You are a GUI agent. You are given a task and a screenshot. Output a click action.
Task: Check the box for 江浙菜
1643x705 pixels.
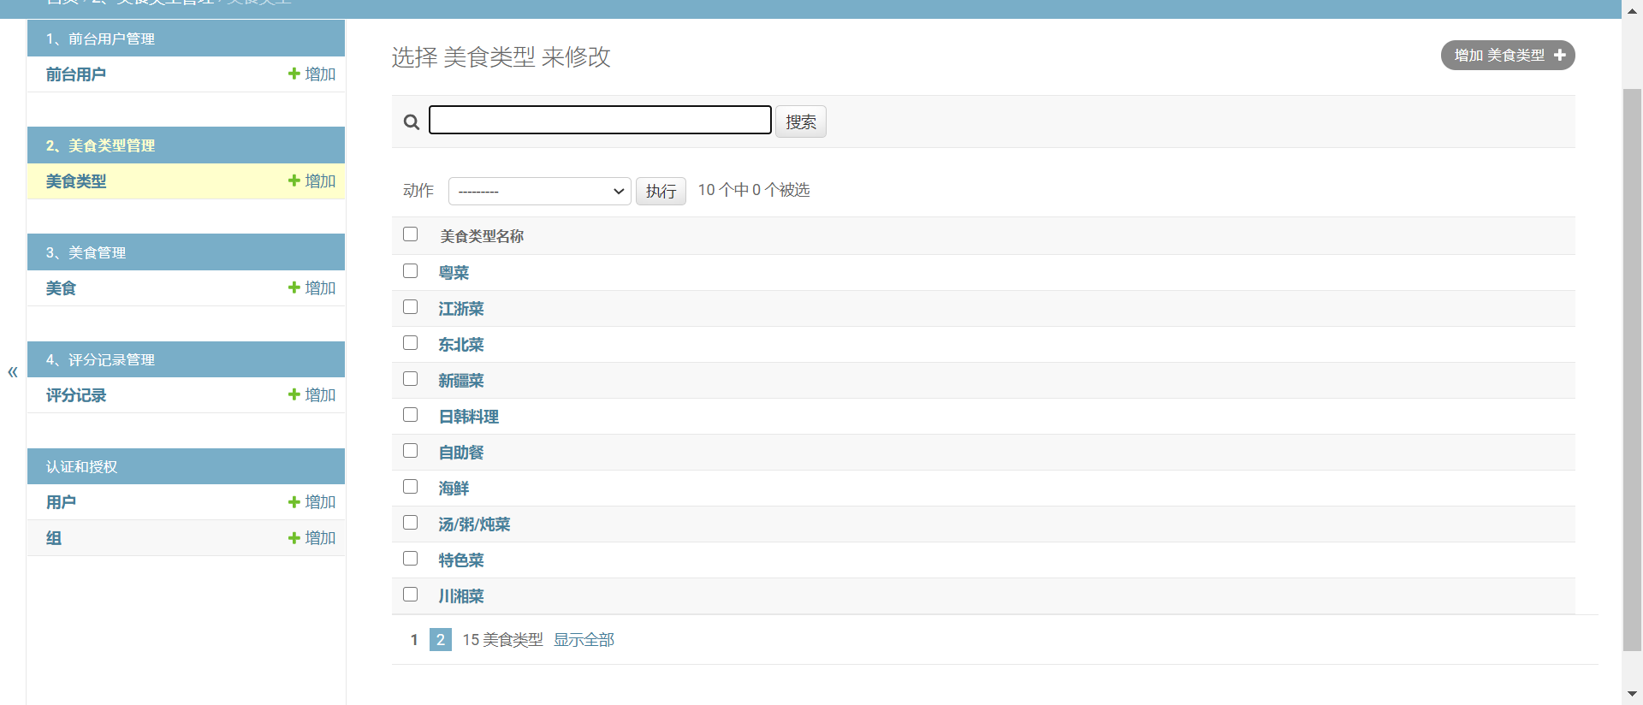[411, 306]
